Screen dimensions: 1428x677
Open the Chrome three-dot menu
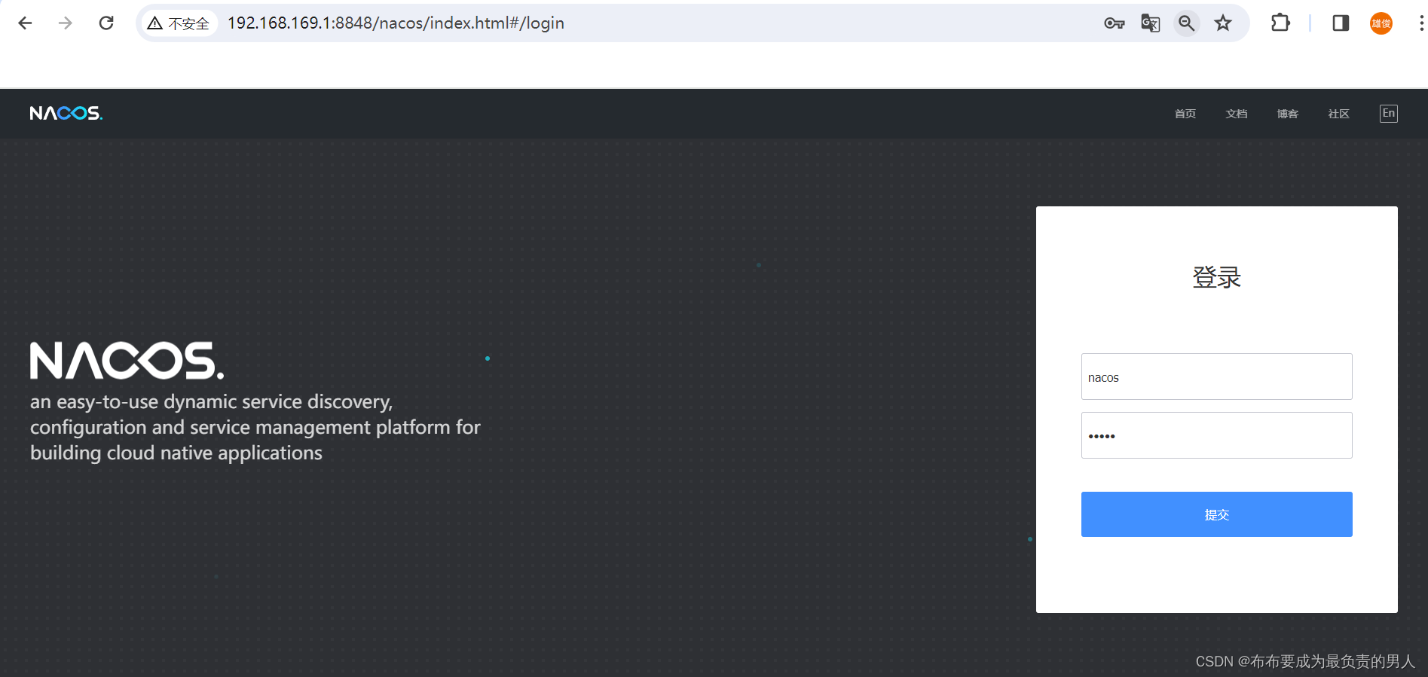pos(1420,23)
